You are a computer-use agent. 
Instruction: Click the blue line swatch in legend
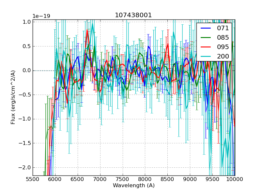[x=206, y=28]
